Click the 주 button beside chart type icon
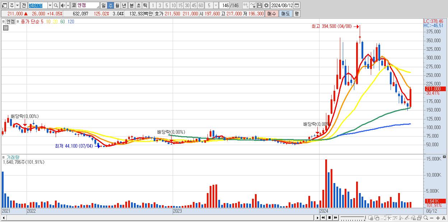Image resolution: width=448 pixels, height=222 pixels. coord(11,5)
